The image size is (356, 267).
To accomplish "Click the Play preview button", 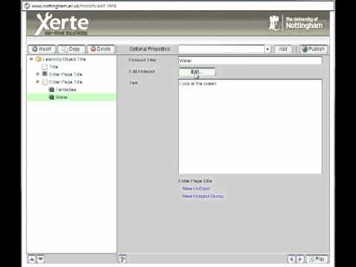I will coord(317,259).
